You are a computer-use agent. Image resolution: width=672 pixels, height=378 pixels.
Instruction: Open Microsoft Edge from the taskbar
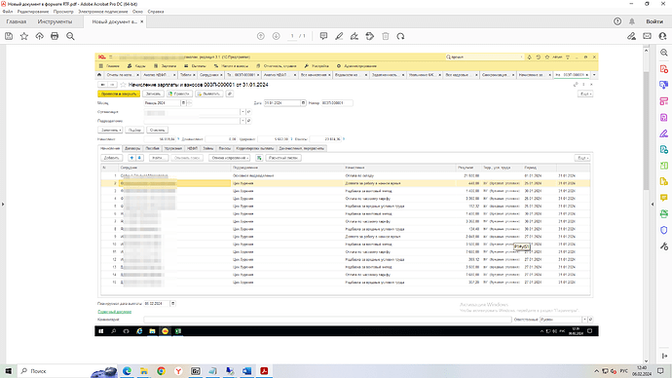click(x=128, y=371)
